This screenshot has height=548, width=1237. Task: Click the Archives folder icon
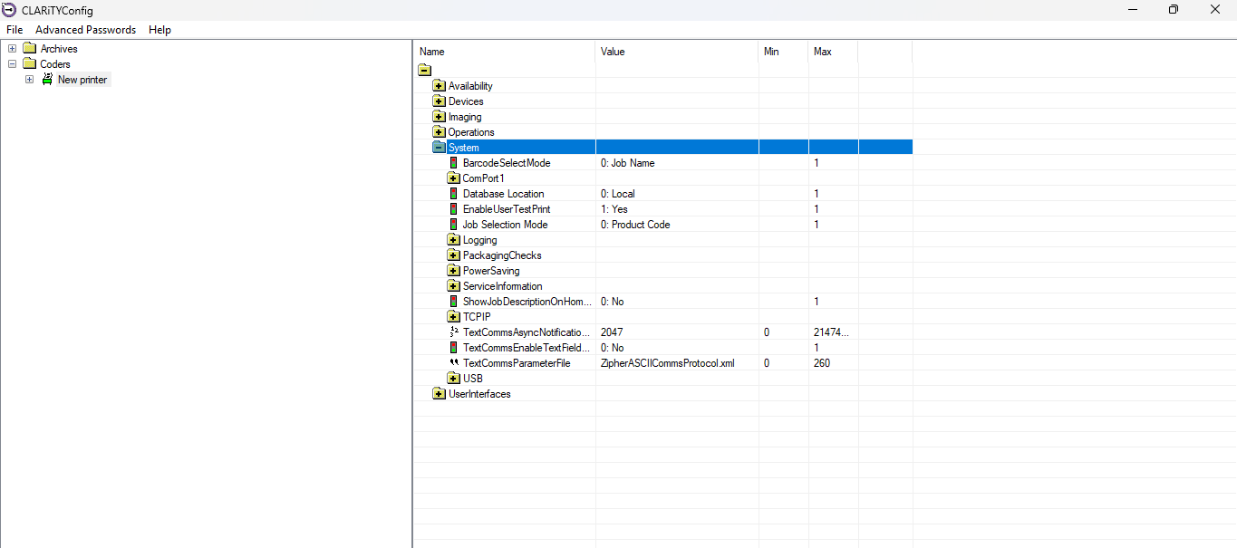(x=29, y=49)
